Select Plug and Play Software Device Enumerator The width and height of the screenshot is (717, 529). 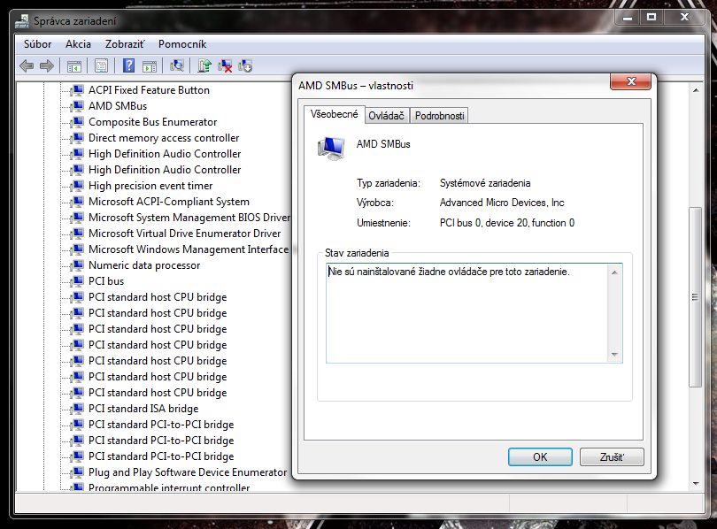tap(188, 472)
